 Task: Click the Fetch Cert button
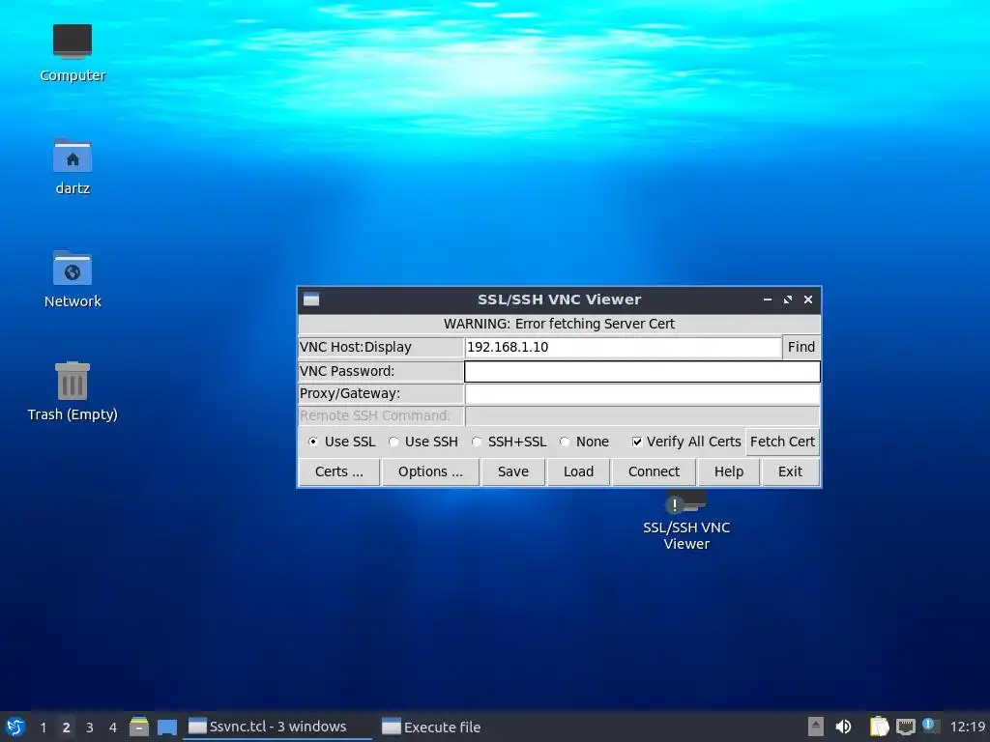pyautogui.click(x=782, y=442)
